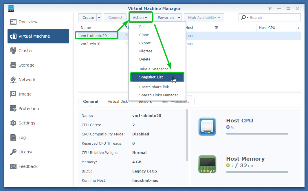The image size is (308, 191).
Task: Choose Export from the Action menu
Action: click(157, 43)
